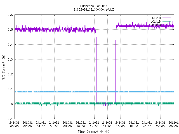179x134 pixels.
Task: Click the x-axis tick label 241031 14:00
Action: coord(107,125)
